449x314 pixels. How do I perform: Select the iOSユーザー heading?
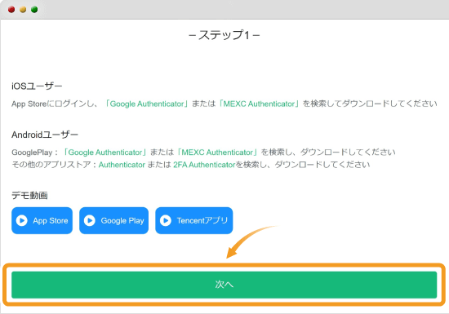pyautogui.click(x=37, y=86)
